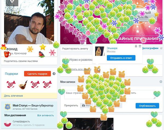Image resolution: width=164 pixels, height=130 pixels.
Task: Click the gold star sticker near Леонид
Action: click(x=43, y=47)
